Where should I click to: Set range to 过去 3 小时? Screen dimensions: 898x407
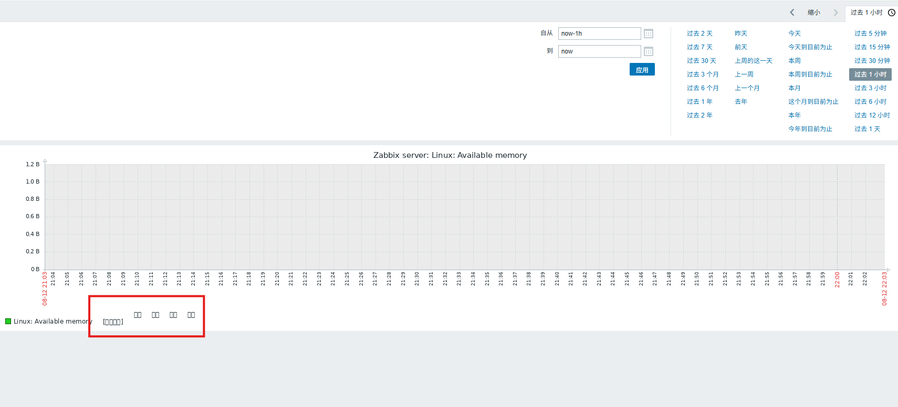[x=870, y=88]
